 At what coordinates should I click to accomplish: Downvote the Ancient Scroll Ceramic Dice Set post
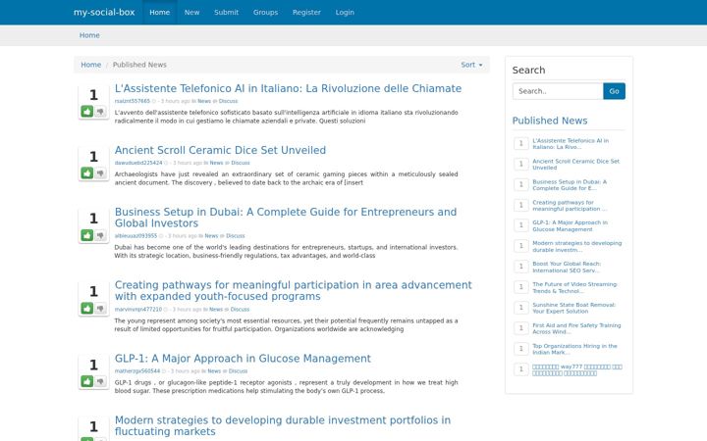click(100, 172)
